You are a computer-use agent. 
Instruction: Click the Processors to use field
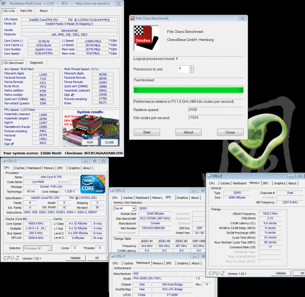[183, 69]
